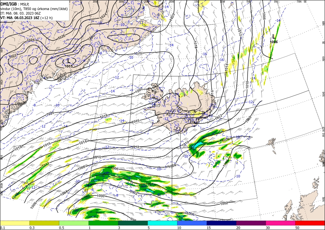The width and height of the screenshot is (325, 230).
Task: Click the '20W' longitude label at top
Action: coord(171,2)
